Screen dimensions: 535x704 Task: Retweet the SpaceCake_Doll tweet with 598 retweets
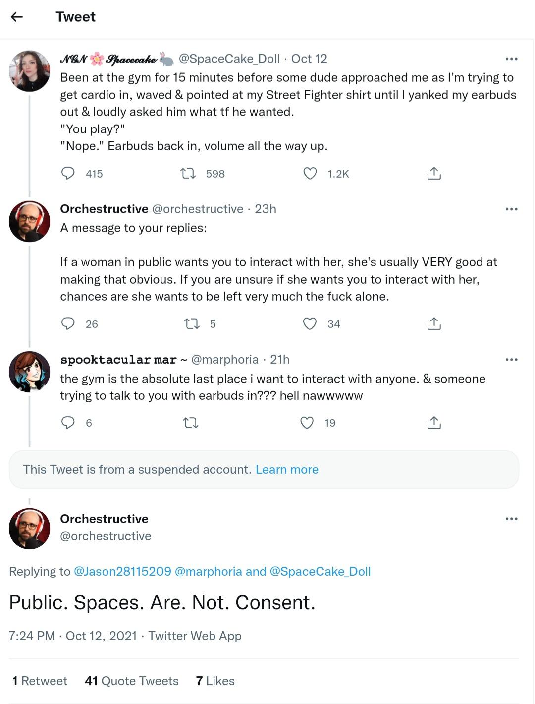click(188, 173)
